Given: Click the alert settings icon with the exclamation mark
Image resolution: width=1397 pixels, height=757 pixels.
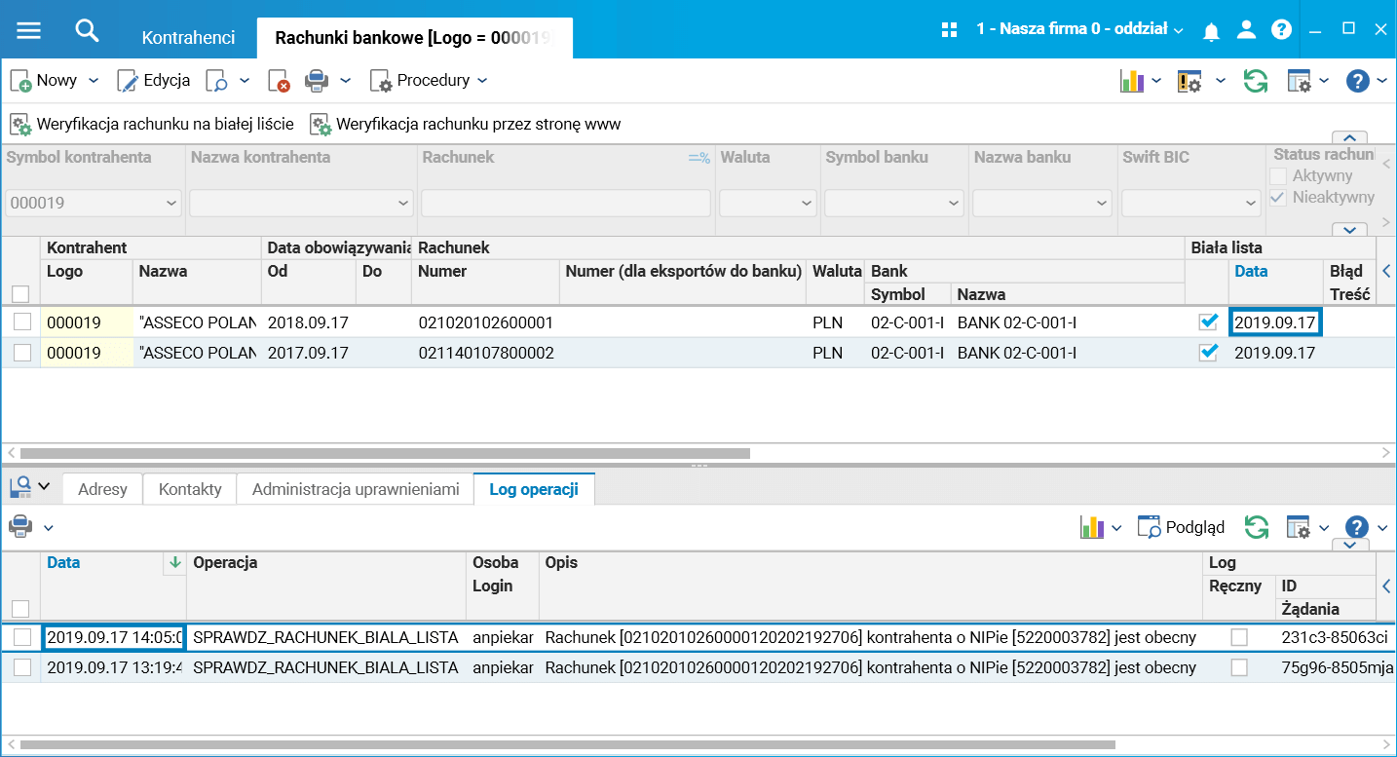Looking at the screenshot, I should click(1189, 82).
